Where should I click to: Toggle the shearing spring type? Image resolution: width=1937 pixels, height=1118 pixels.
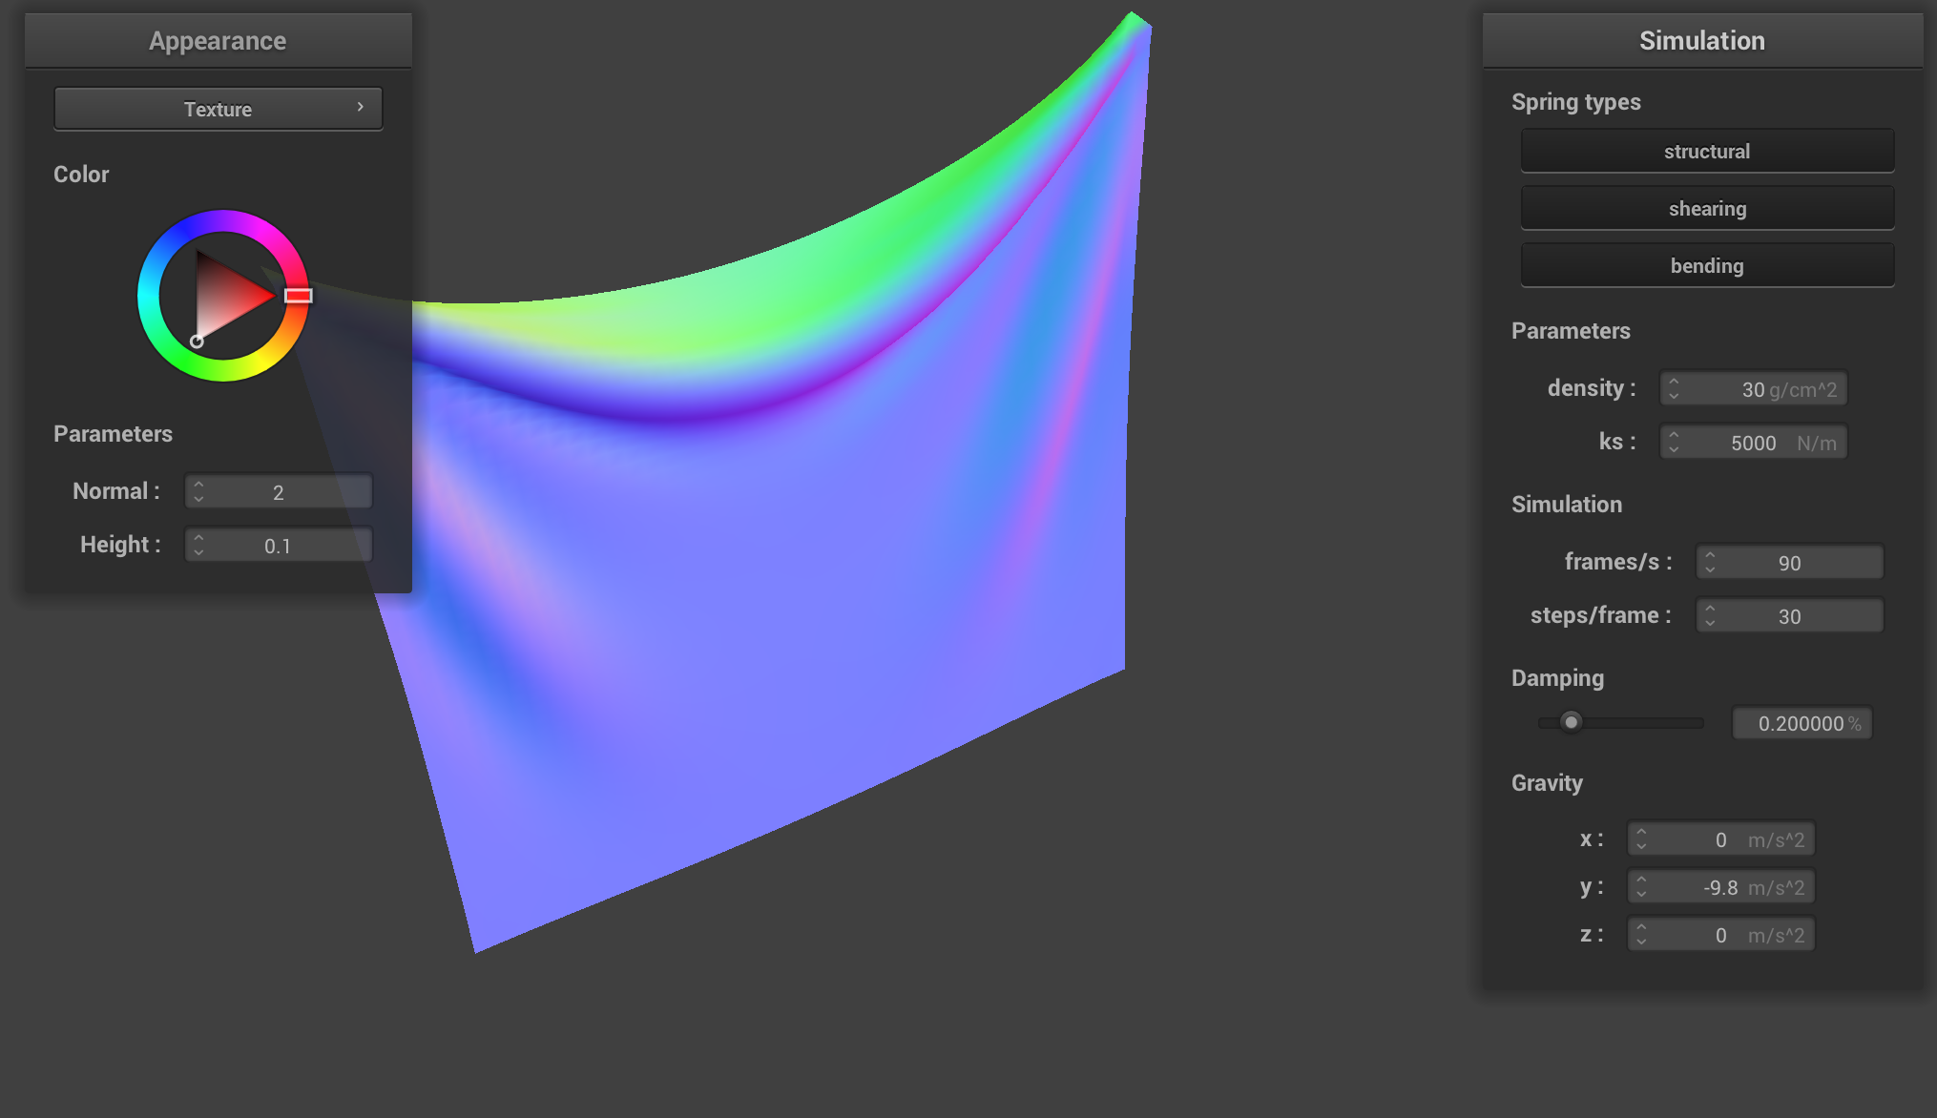(1707, 208)
